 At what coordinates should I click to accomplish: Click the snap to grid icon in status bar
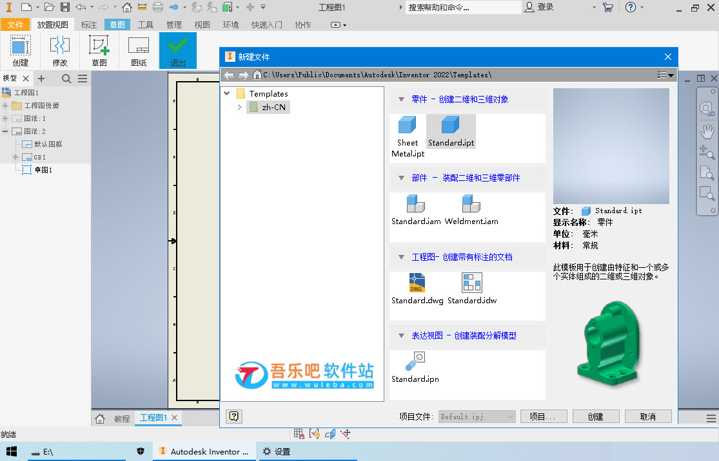299,433
